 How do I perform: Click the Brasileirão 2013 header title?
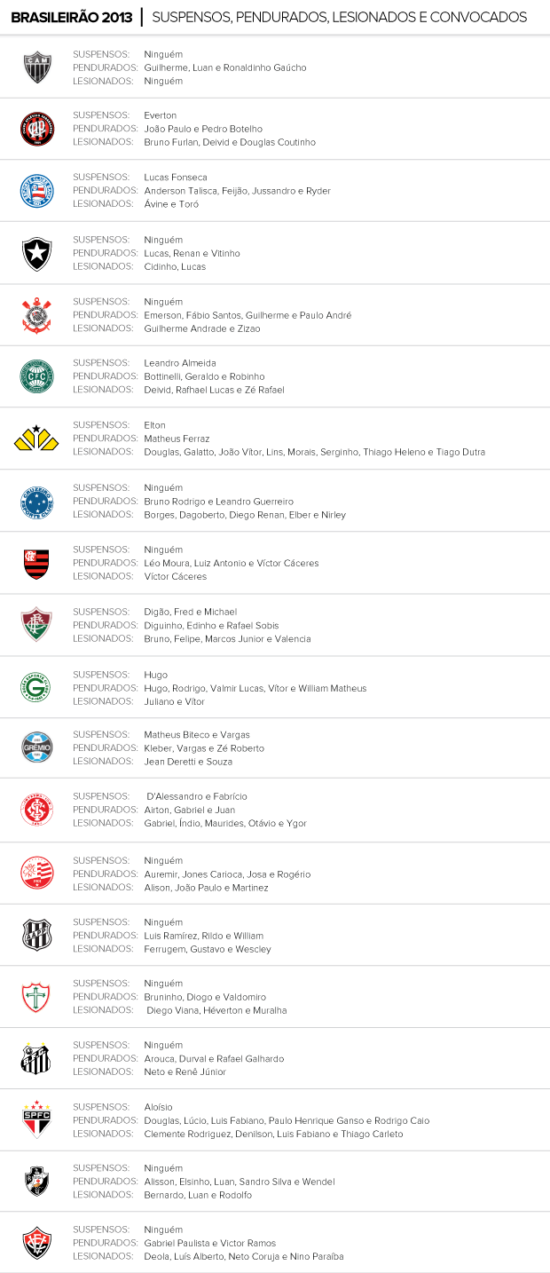coord(72,17)
